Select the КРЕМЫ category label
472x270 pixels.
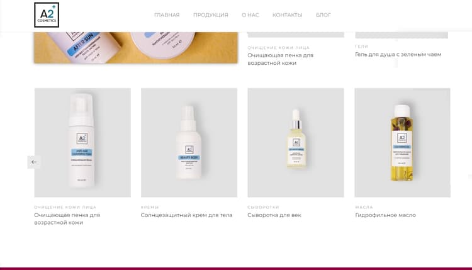click(x=150, y=208)
